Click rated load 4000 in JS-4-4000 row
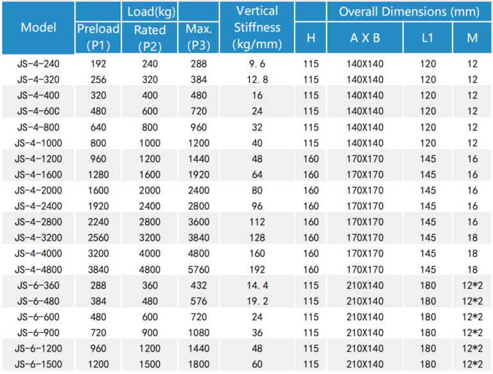Screen dimensions: 493x374 (x=150, y=253)
